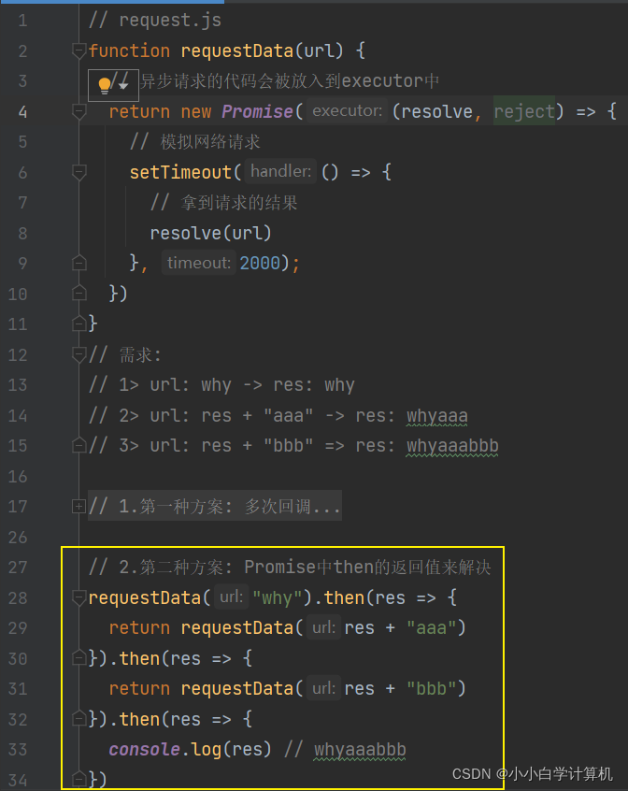Click the url: hint before "why" on line 28
The height and width of the screenshot is (791, 628).
tap(232, 597)
